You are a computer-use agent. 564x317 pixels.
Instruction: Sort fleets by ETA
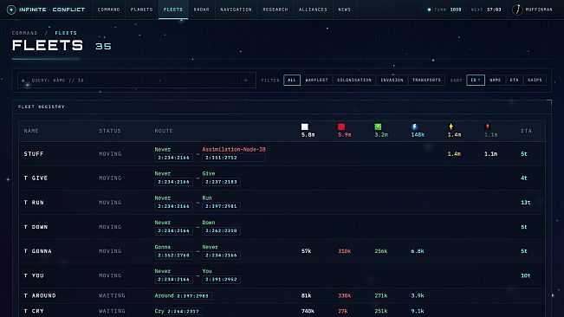click(515, 81)
